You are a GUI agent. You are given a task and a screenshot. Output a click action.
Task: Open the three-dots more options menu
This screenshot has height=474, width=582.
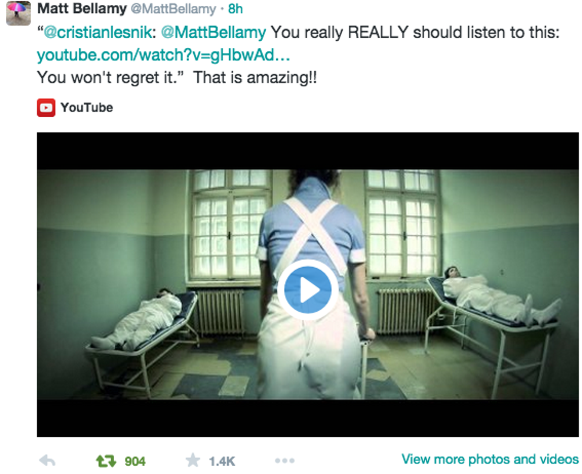(x=285, y=461)
